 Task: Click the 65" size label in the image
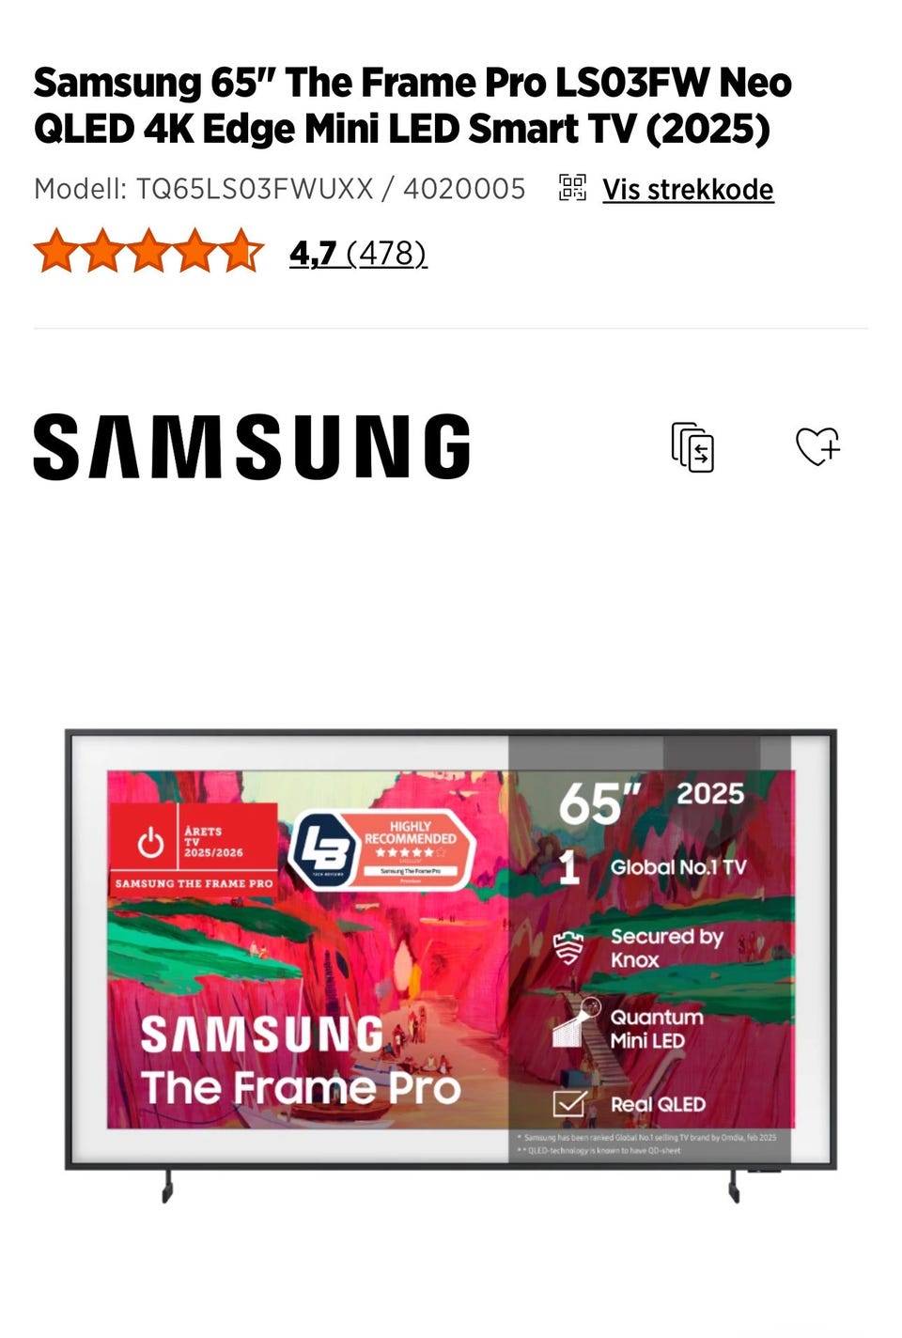tap(599, 803)
